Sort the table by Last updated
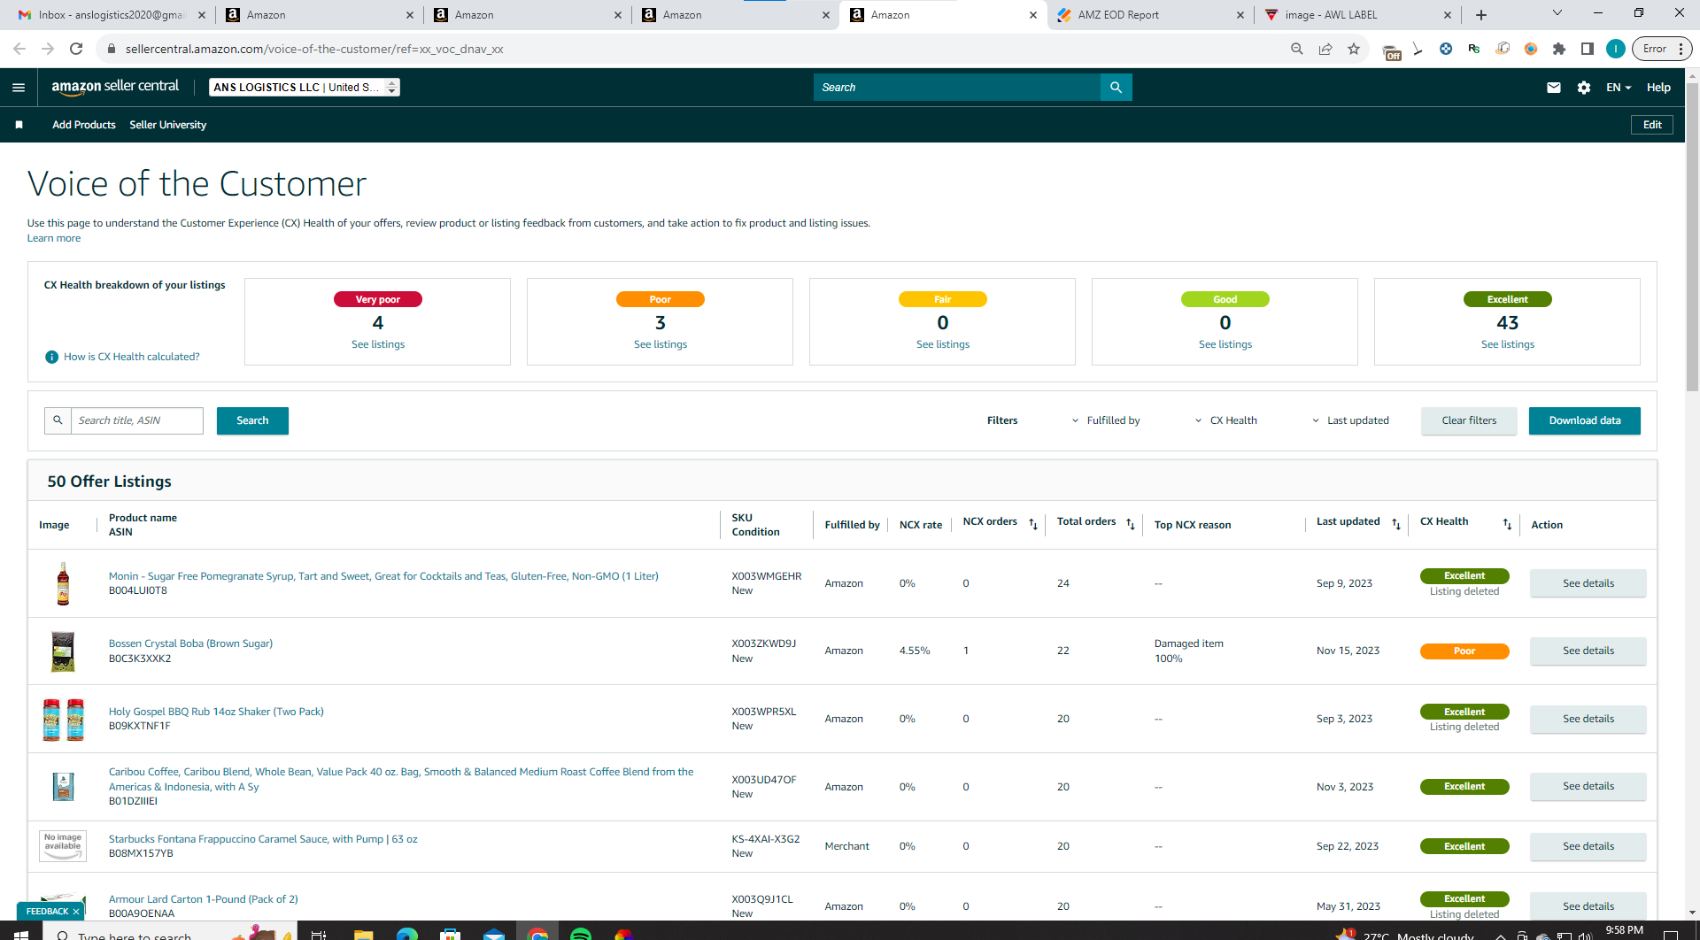This screenshot has height=940, width=1700. pos(1396,525)
